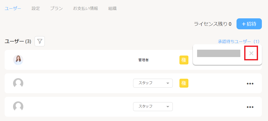
Task: Switch to the 設定 tab
Action: tap(36, 8)
